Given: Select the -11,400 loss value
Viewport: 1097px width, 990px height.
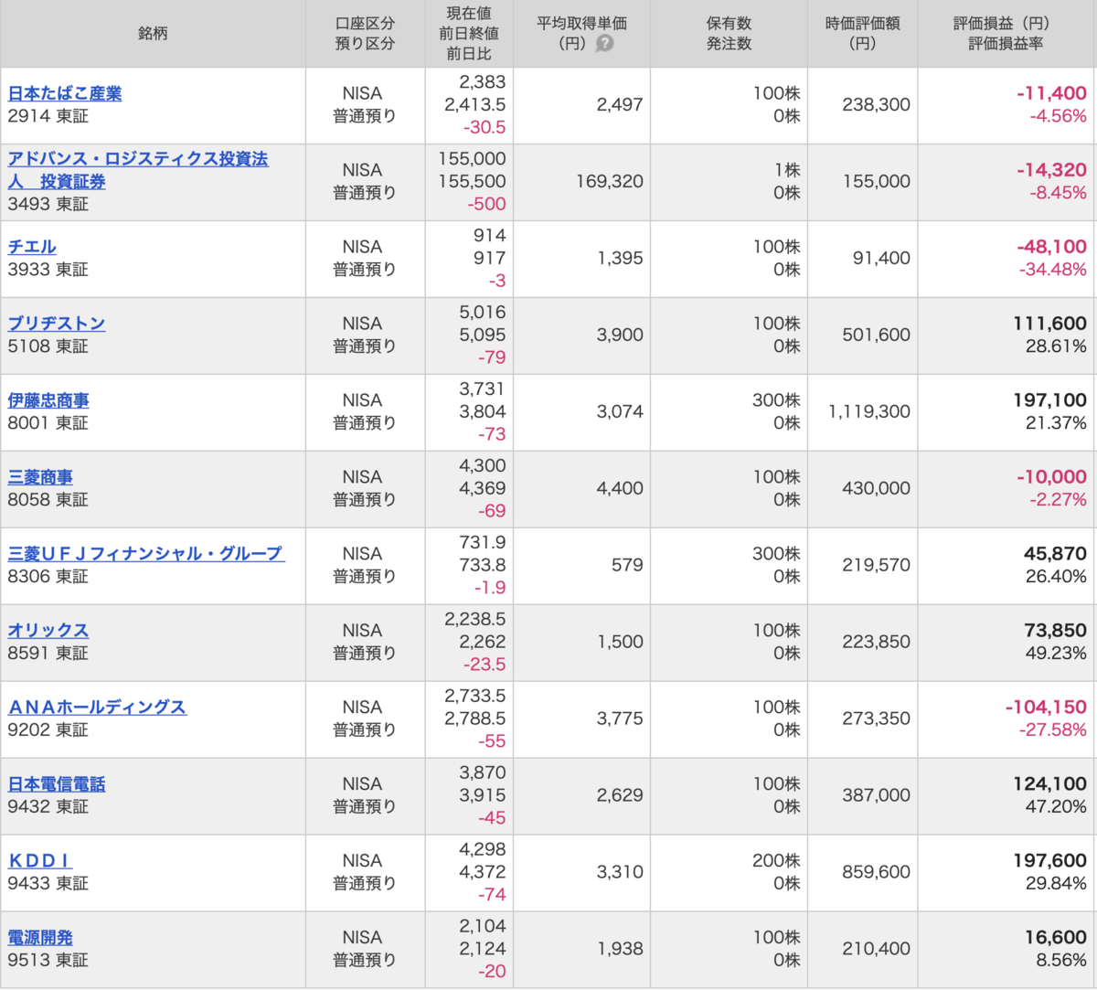Looking at the screenshot, I should (x=1051, y=93).
